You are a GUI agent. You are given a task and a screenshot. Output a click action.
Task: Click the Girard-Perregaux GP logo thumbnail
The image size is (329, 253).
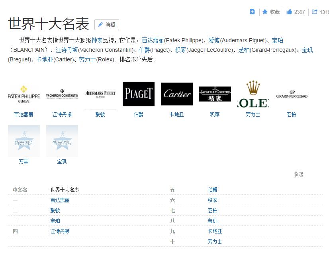coord(292,94)
